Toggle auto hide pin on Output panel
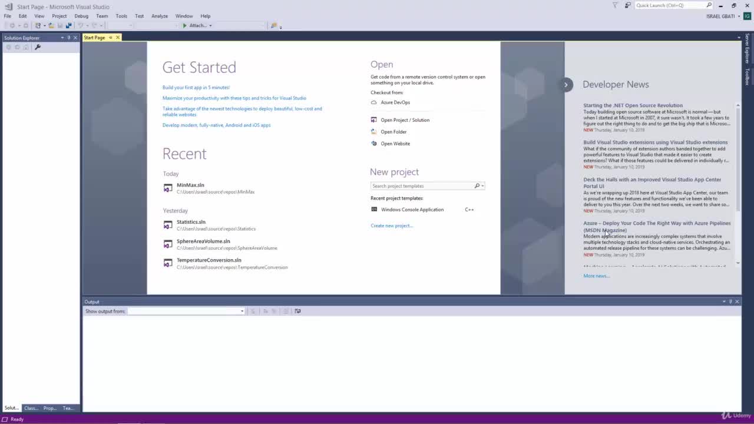754x424 pixels. pyautogui.click(x=730, y=302)
